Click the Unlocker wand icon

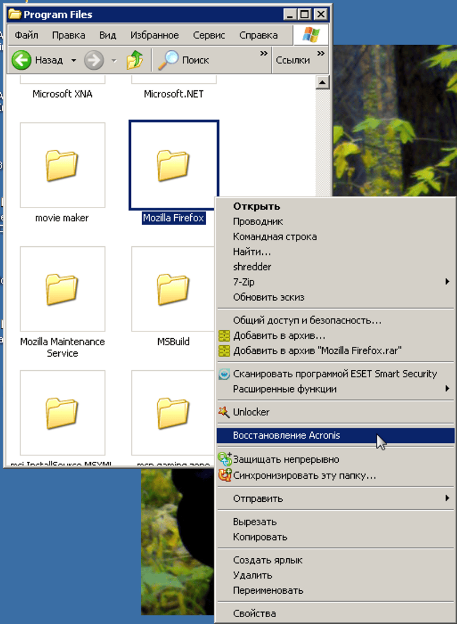(x=224, y=412)
